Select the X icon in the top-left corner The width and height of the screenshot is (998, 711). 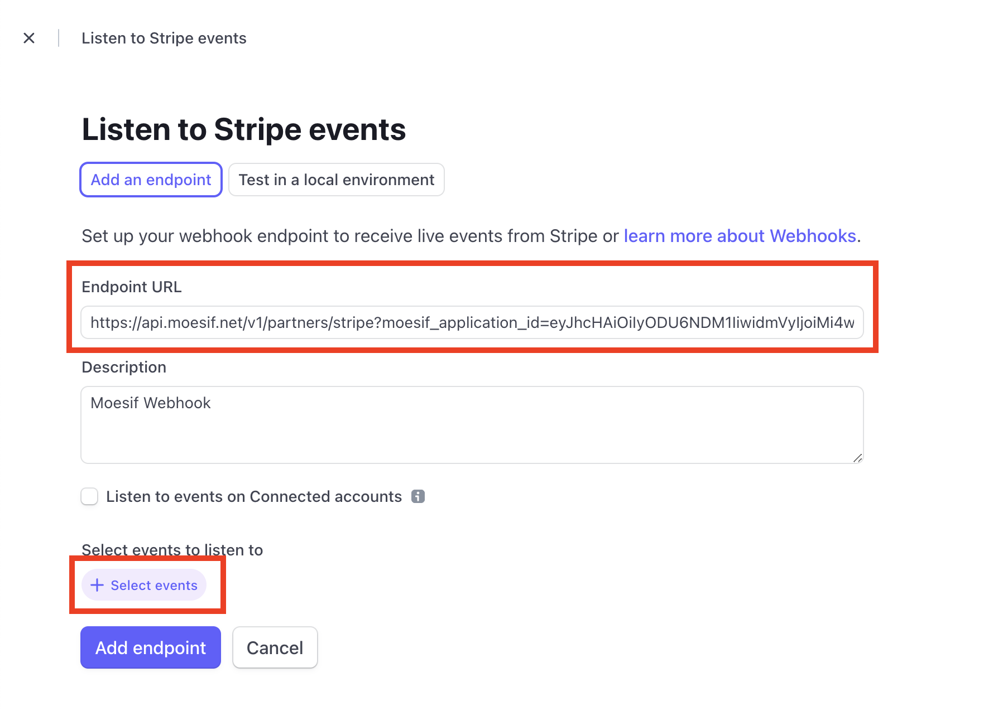29,38
